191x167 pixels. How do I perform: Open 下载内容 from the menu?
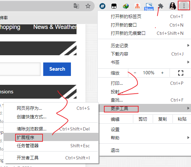click(x=144, y=54)
